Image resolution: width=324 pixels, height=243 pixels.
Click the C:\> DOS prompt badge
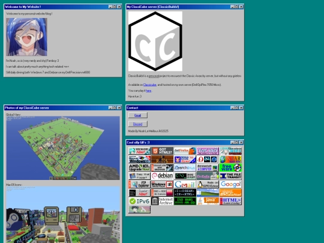point(185,176)
